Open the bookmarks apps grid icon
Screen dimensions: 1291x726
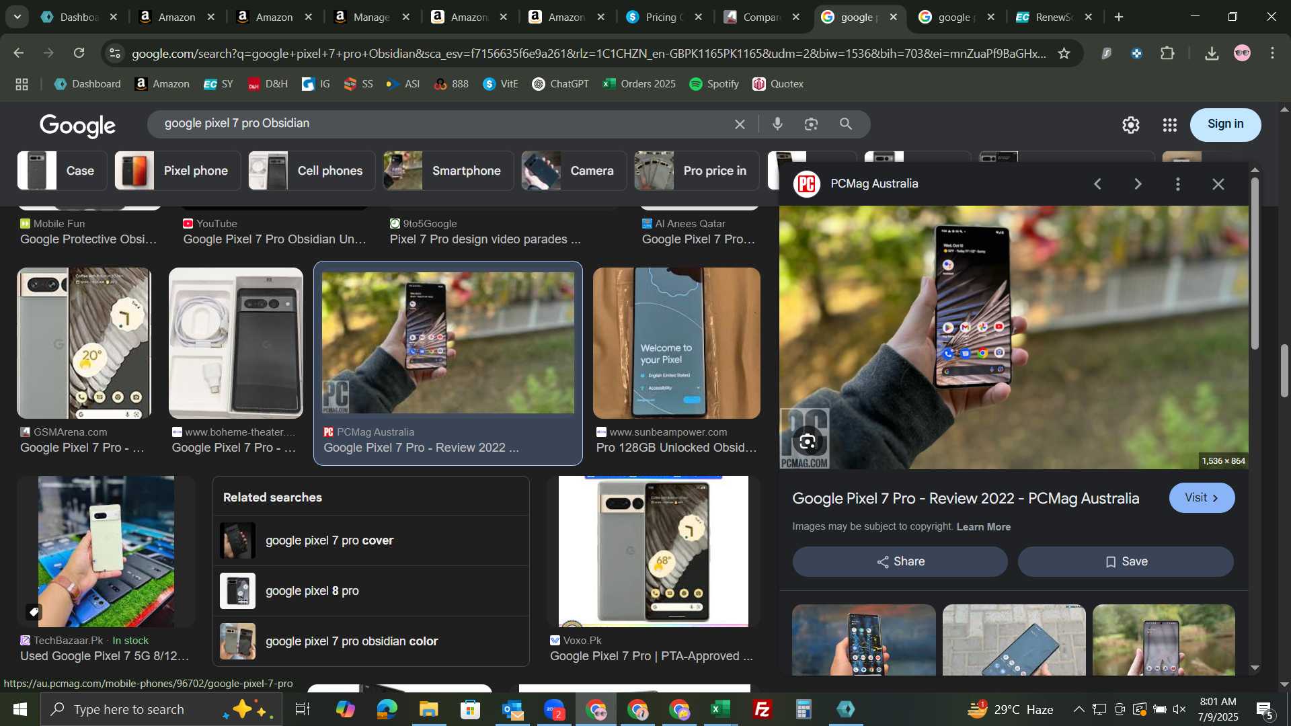pos(22,84)
